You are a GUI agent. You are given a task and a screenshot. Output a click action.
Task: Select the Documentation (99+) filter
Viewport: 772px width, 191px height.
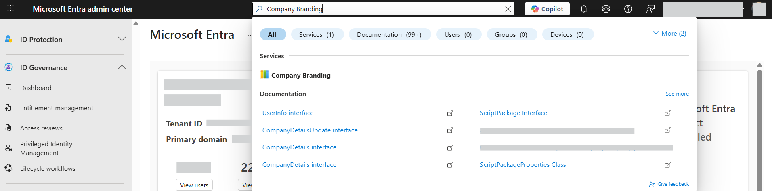point(389,34)
